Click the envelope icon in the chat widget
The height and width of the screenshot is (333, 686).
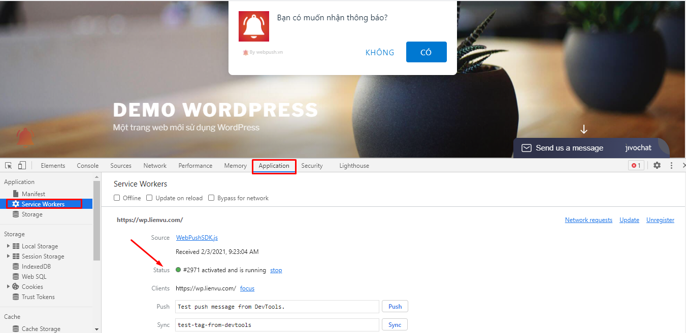pos(527,148)
